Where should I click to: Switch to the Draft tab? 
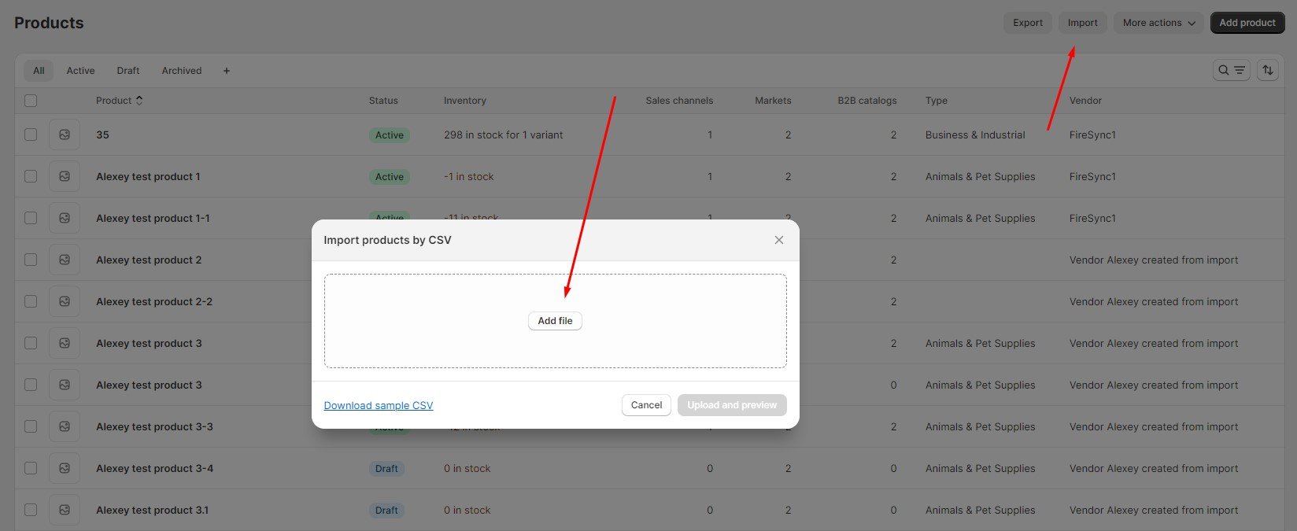tap(128, 71)
